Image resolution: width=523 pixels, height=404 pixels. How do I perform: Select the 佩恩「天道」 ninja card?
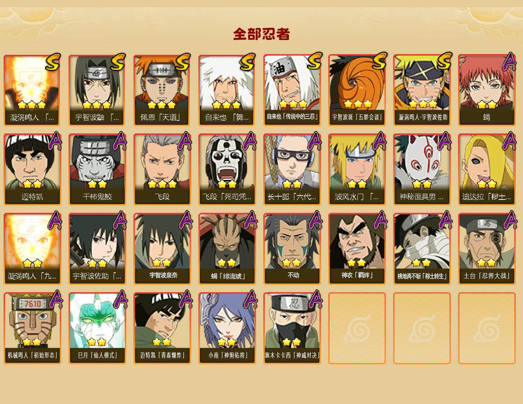pyautogui.click(x=162, y=90)
